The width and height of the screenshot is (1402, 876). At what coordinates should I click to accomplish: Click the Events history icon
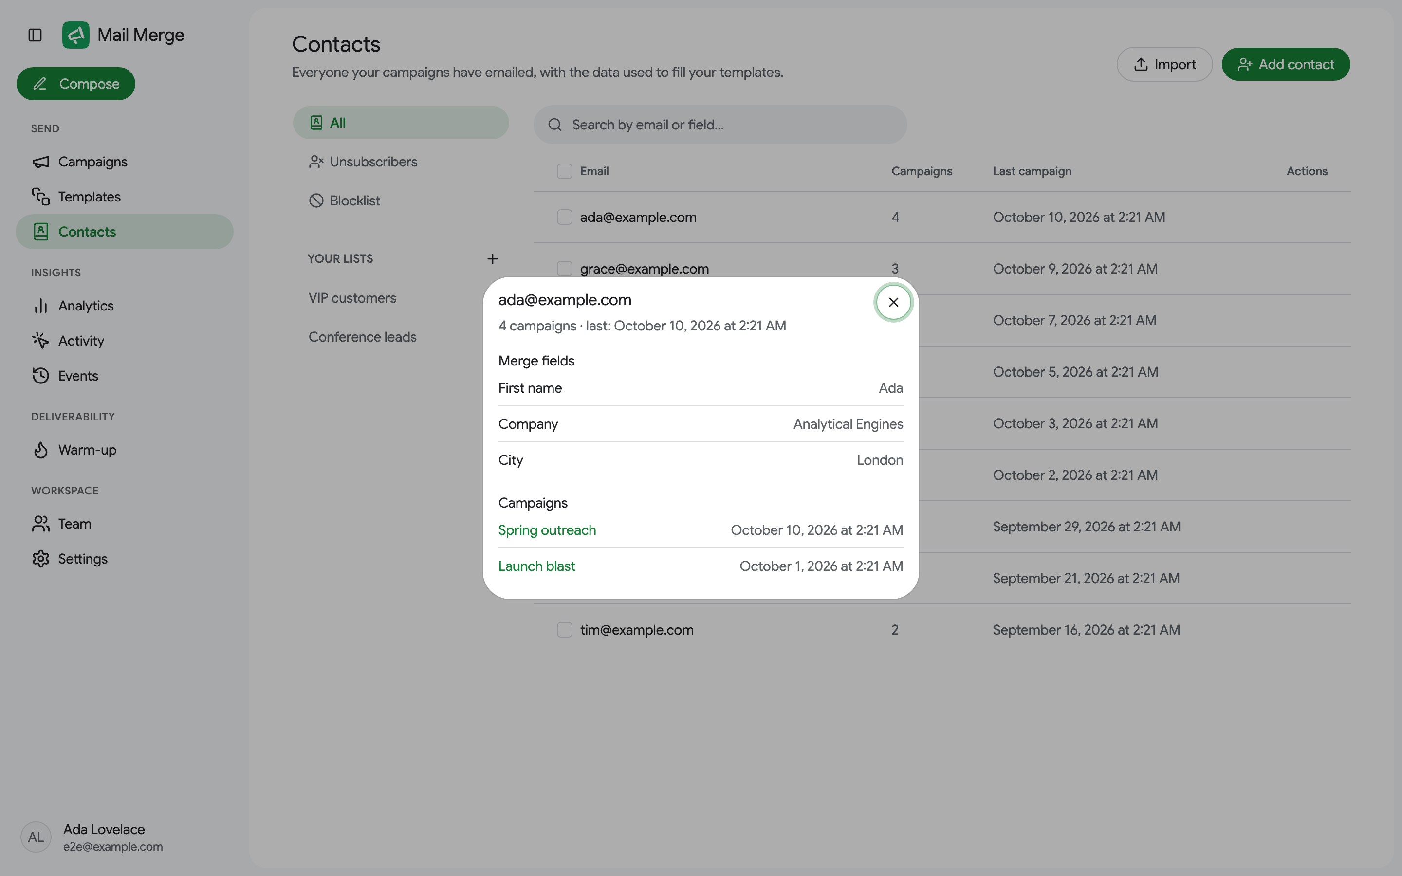click(x=40, y=375)
